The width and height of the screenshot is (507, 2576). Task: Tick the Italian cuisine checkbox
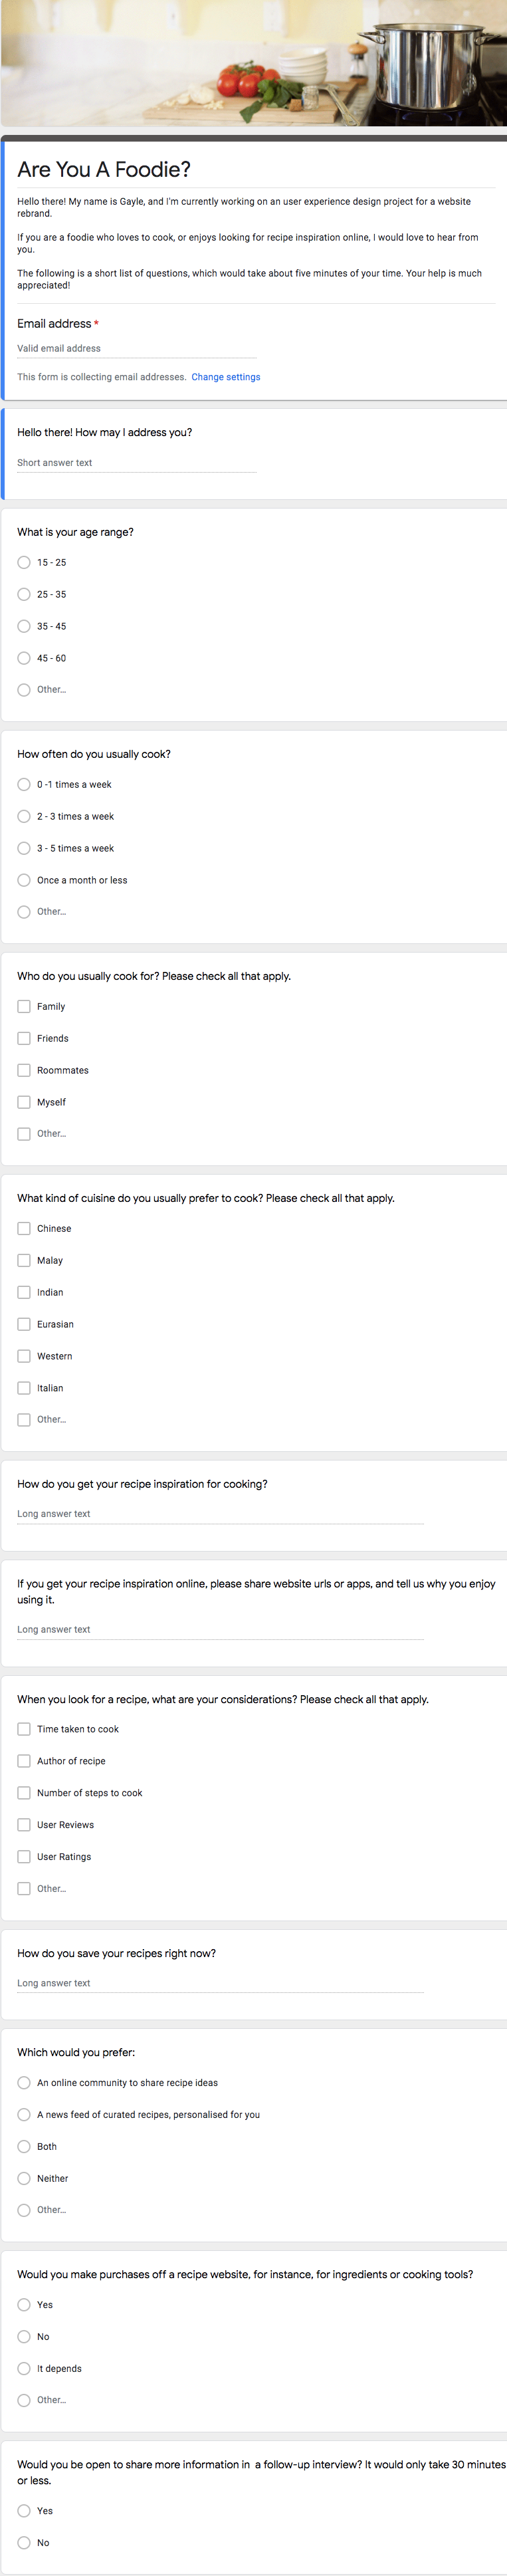coord(24,1388)
